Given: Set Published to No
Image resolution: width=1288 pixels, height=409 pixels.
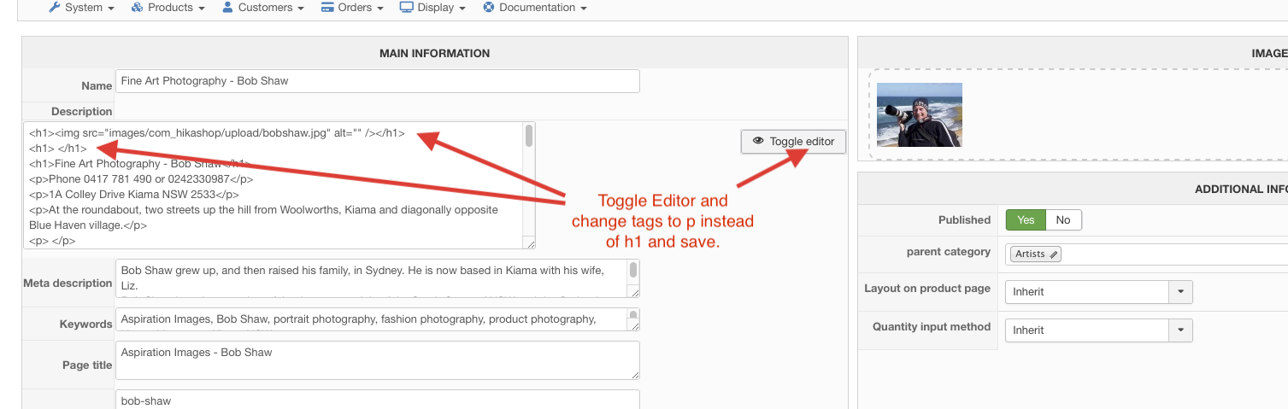Looking at the screenshot, I should [x=1063, y=220].
